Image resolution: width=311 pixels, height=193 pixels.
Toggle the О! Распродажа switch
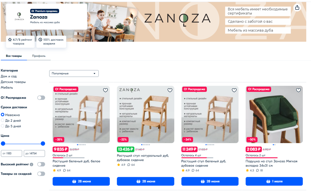pos(41,98)
